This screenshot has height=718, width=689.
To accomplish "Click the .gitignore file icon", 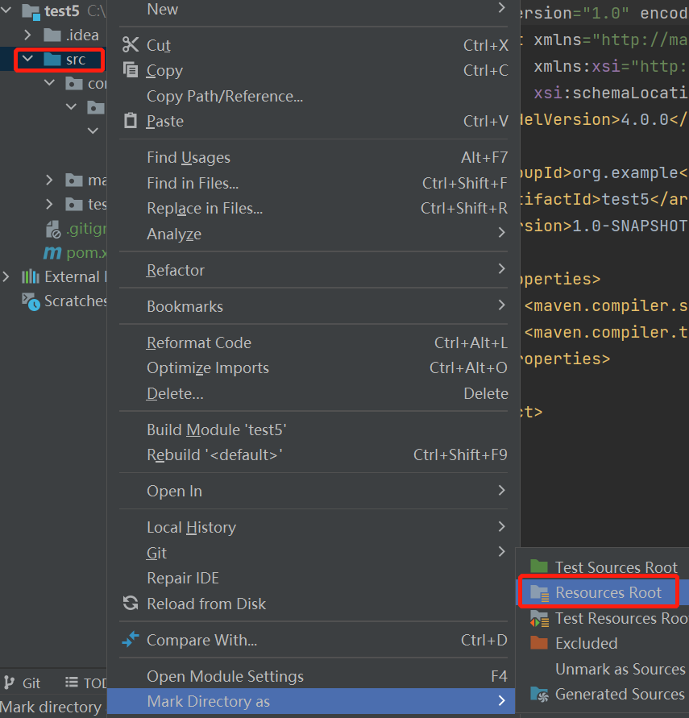I will 53,229.
